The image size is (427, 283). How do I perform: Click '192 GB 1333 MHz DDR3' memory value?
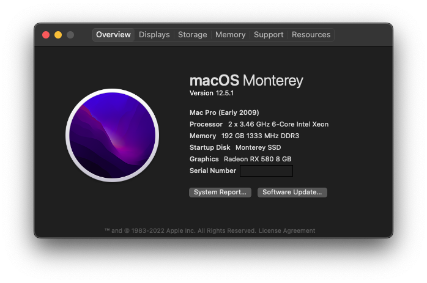click(260, 136)
